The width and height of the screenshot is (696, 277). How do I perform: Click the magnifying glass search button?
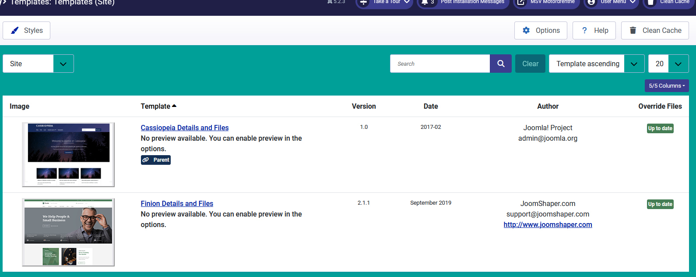pos(501,64)
